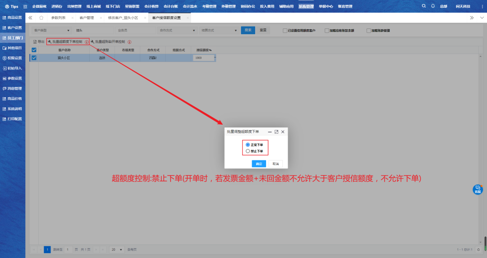Image resolution: width=487 pixels, height=258 pixels.
Task: Click info icon next to 批量超额度下单控制
Action: click(x=87, y=42)
